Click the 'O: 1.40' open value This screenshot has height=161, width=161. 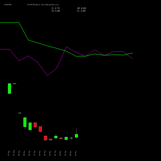tap(56, 11)
